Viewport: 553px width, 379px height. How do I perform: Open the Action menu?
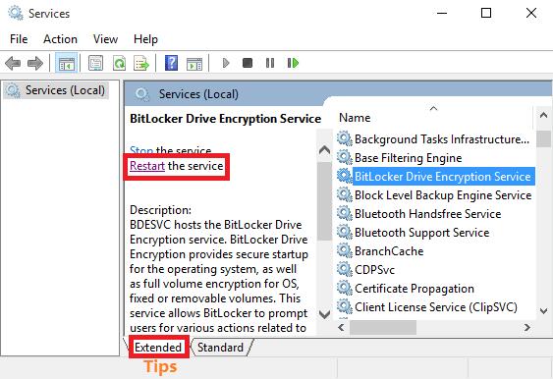coord(60,39)
